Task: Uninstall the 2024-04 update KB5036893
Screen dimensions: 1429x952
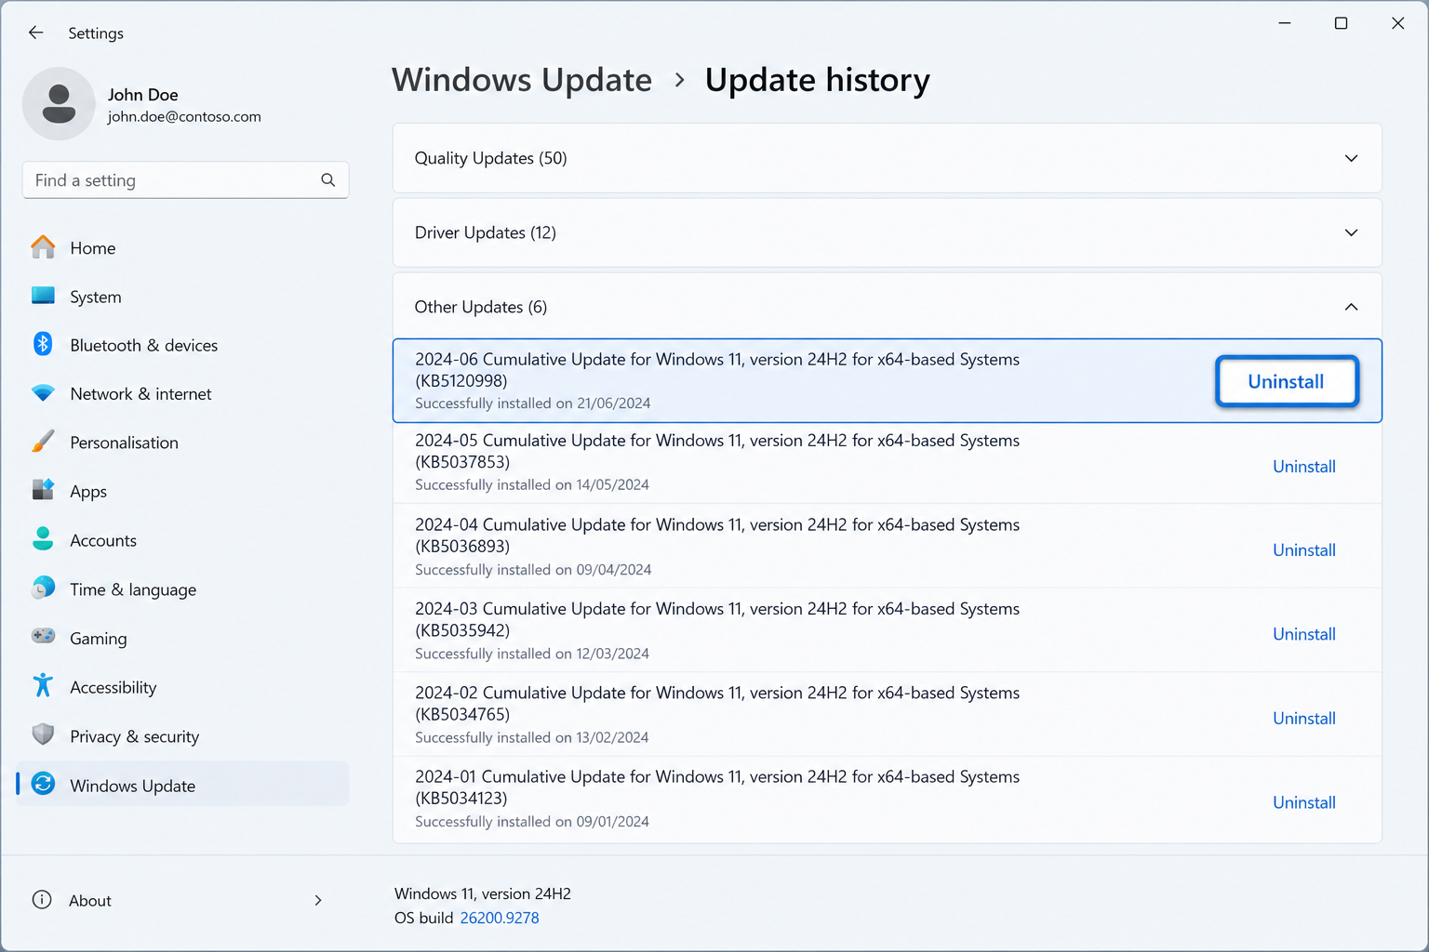Action: point(1304,550)
